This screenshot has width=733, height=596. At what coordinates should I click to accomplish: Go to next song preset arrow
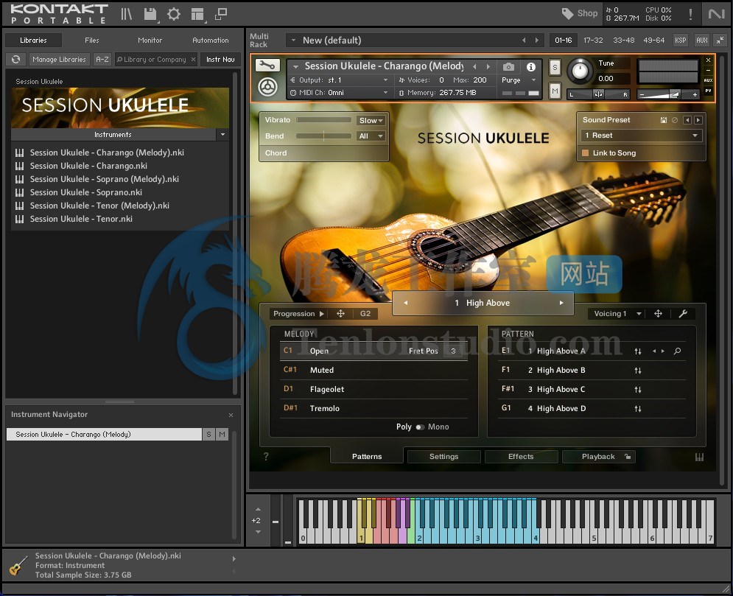click(x=561, y=303)
